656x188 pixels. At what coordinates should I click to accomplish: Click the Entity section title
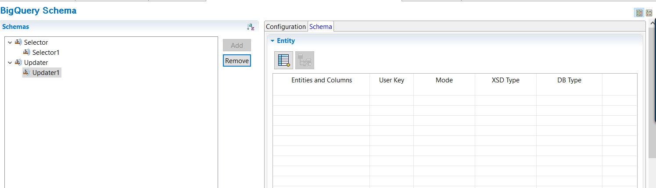point(286,41)
